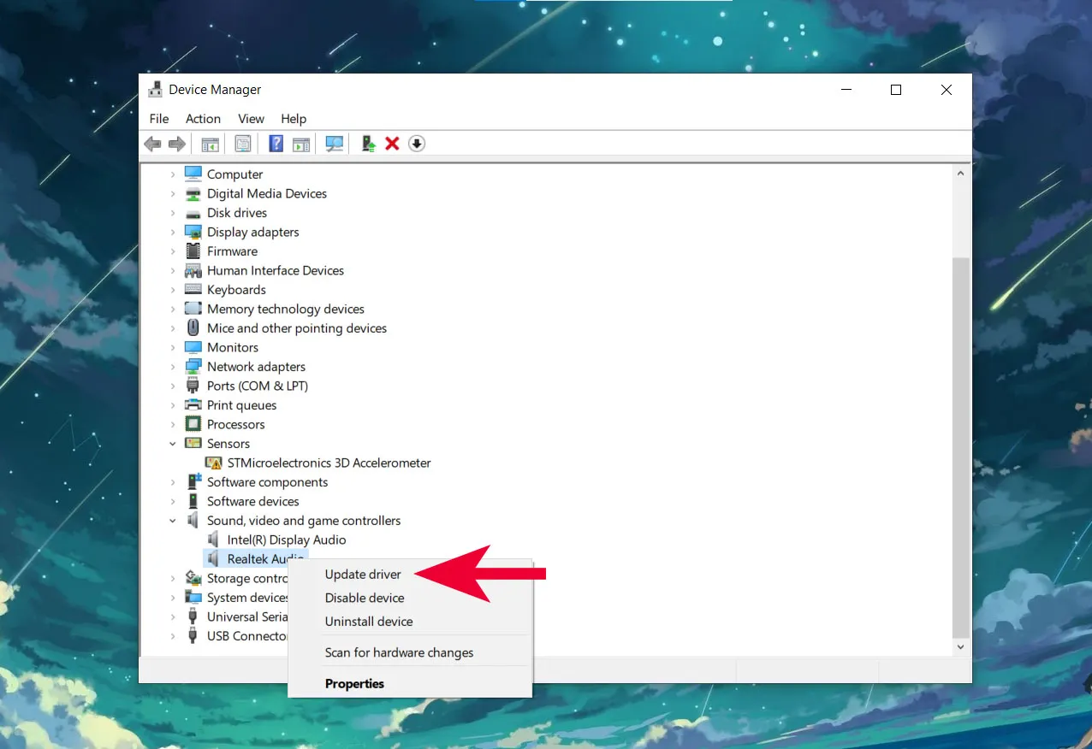This screenshot has height=749, width=1092.
Task: Scan for hardware changes using the toolbar icon
Action: click(334, 143)
